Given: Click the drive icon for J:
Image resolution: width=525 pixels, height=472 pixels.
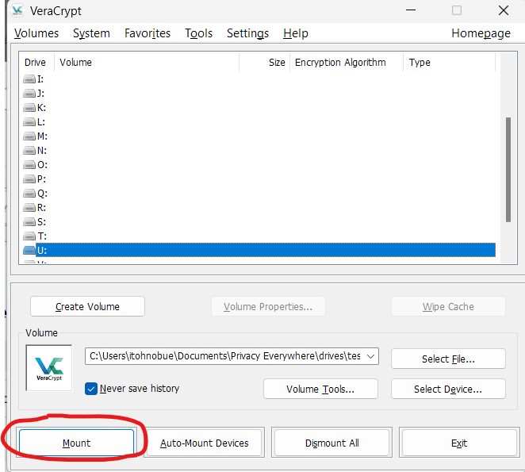Looking at the screenshot, I should tap(29, 94).
